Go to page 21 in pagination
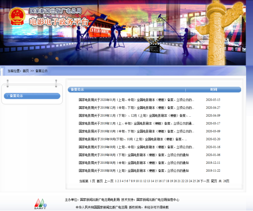Viewport: 253px width, 211px height. click(179, 181)
